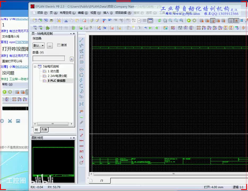Select the circle drawing tool
The width and height of the screenshot is (248, 191).
(82, 70)
